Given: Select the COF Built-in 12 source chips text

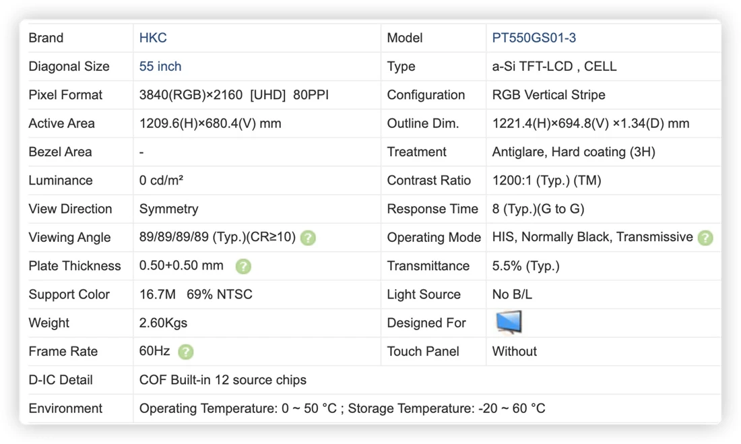Looking at the screenshot, I should [x=222, y=380].
